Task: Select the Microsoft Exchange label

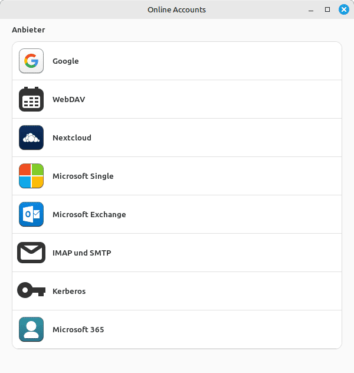Action: coord(89,215)
